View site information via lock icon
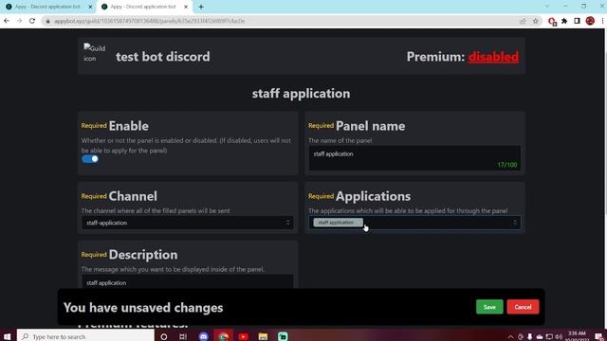The width and height of the screenshot is (607, 341). tap(47, 21)
